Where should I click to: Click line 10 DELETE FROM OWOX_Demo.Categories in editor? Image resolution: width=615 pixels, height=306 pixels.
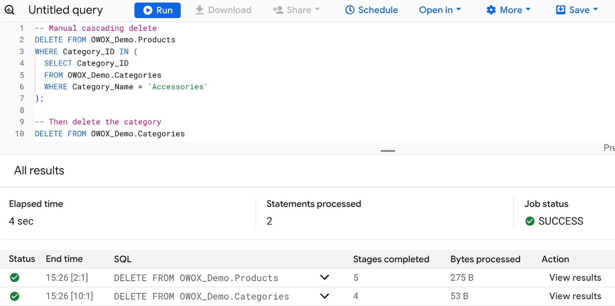click(110, 134)
